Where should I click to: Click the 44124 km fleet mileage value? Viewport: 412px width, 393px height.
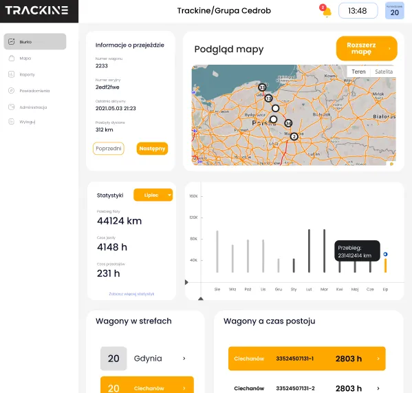pos(119,221)
